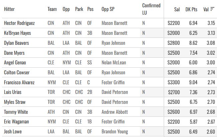Select Angel Genao in the table
This screenshot has height=137, width=217.
[15, 62]
